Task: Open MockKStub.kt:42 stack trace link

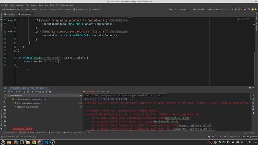Action: tap(166, 122)
